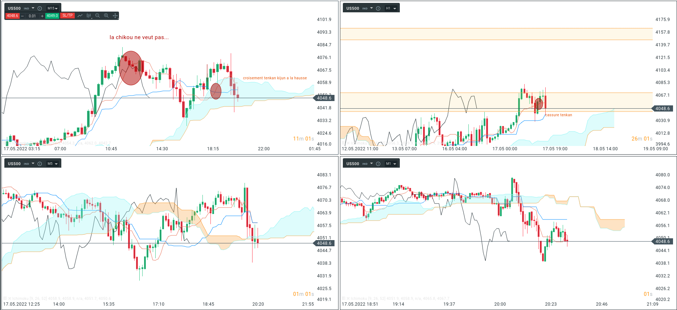
Task: Show instrument info on M1 chart
Action: 378,164
